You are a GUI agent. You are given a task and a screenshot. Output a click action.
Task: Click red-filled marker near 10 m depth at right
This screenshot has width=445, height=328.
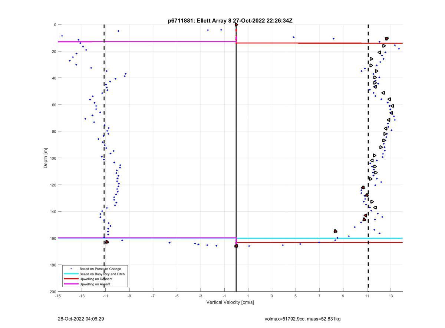[386, 39]
